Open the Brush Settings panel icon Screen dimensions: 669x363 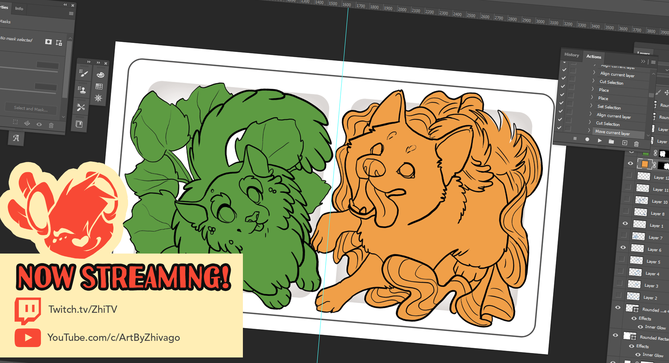[84, 73]
